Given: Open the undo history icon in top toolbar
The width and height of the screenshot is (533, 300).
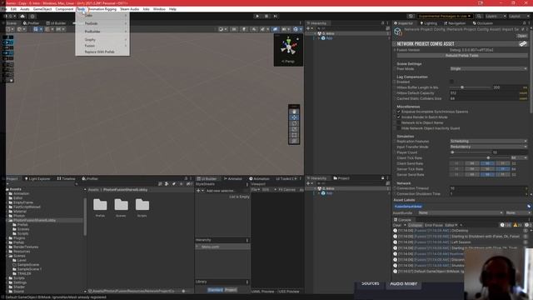Looking at the screenshot, I should [411, 16].
